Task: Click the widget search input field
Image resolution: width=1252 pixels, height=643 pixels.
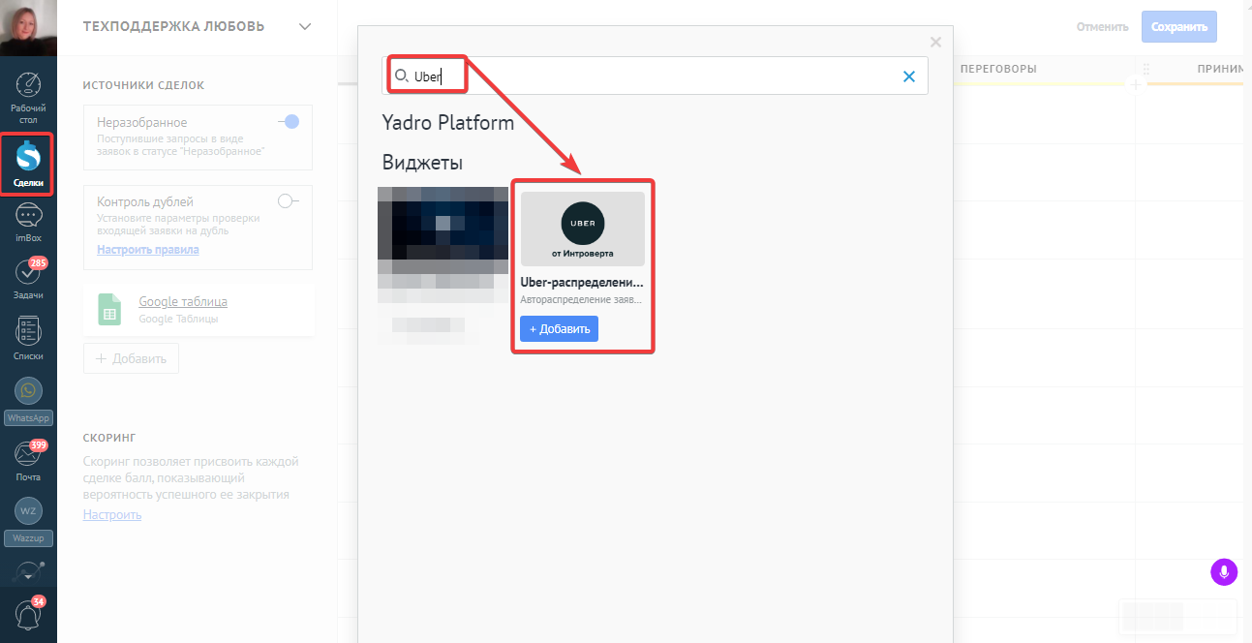Action: click(655, 76)
